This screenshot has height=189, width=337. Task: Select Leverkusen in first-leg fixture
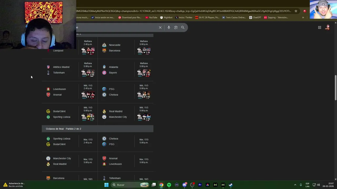point(60,89)
